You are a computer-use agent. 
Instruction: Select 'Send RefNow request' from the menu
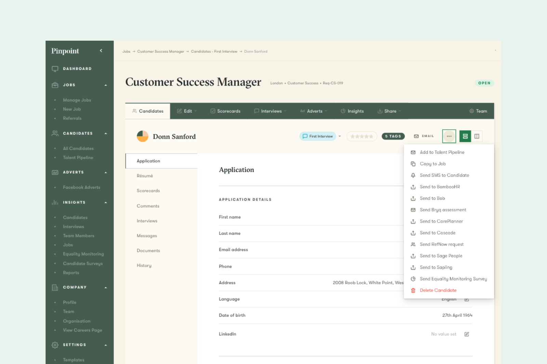click(x=442, y=244)
